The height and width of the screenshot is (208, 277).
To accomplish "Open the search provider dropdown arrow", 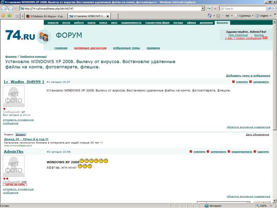I will point(274,8).
